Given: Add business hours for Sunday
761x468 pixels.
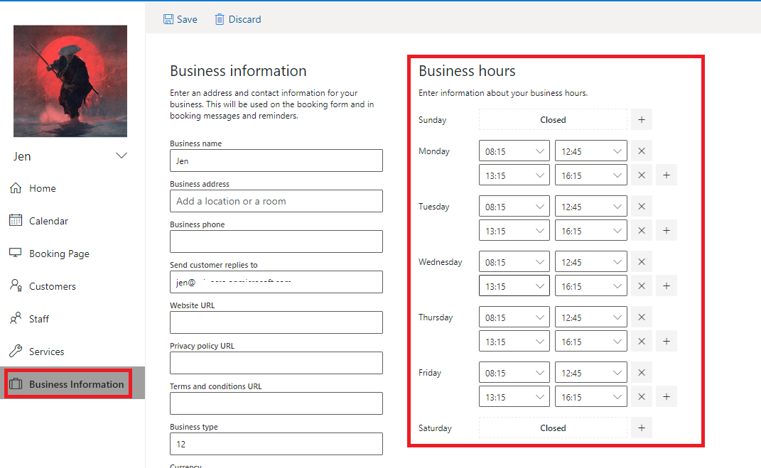Looking at the screenshot, I should tap(642, 120).
